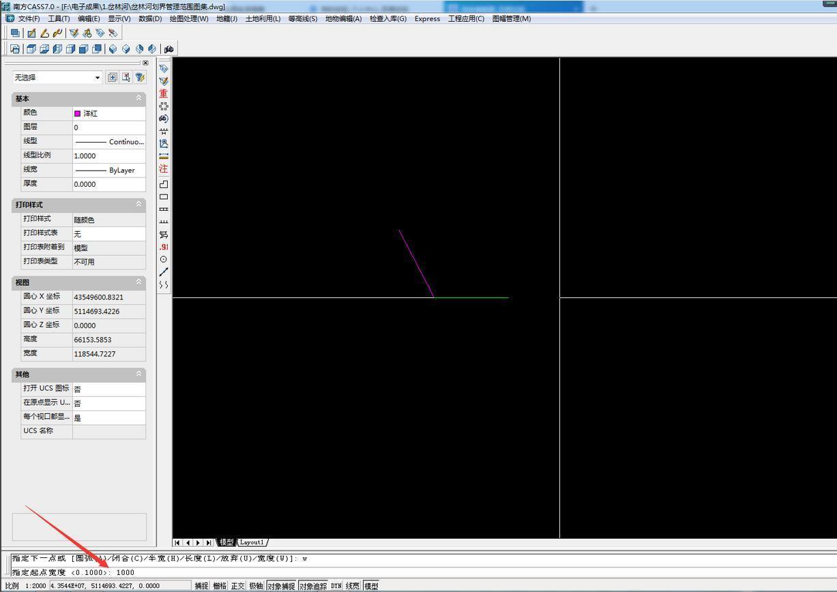Click the tag icon at the top of the vertical toolbar
837x592 pixels.
pos(164,68)
